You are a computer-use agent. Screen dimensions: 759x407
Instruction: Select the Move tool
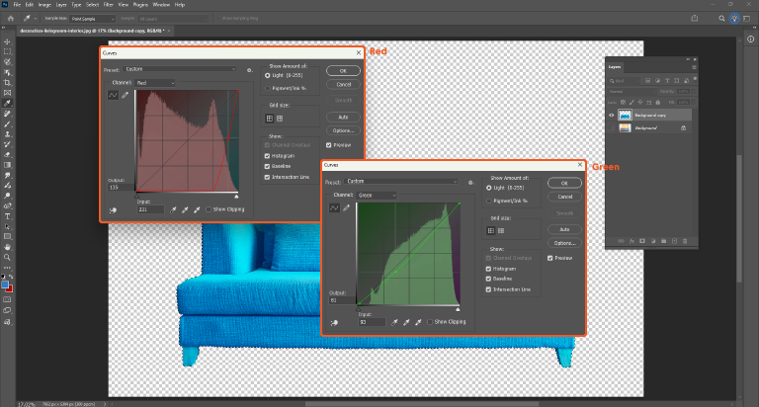7,41
